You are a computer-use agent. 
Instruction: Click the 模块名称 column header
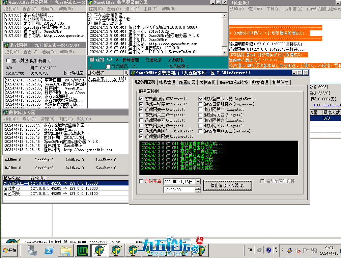(x=17, y=178)
